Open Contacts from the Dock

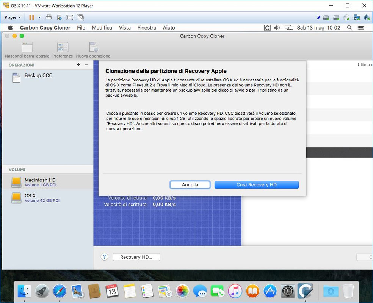click(x=94, y=291)
